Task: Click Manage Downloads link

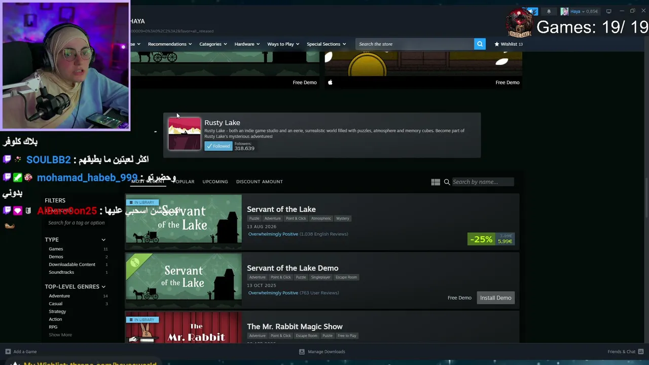Action: click(x=327, y=351)
